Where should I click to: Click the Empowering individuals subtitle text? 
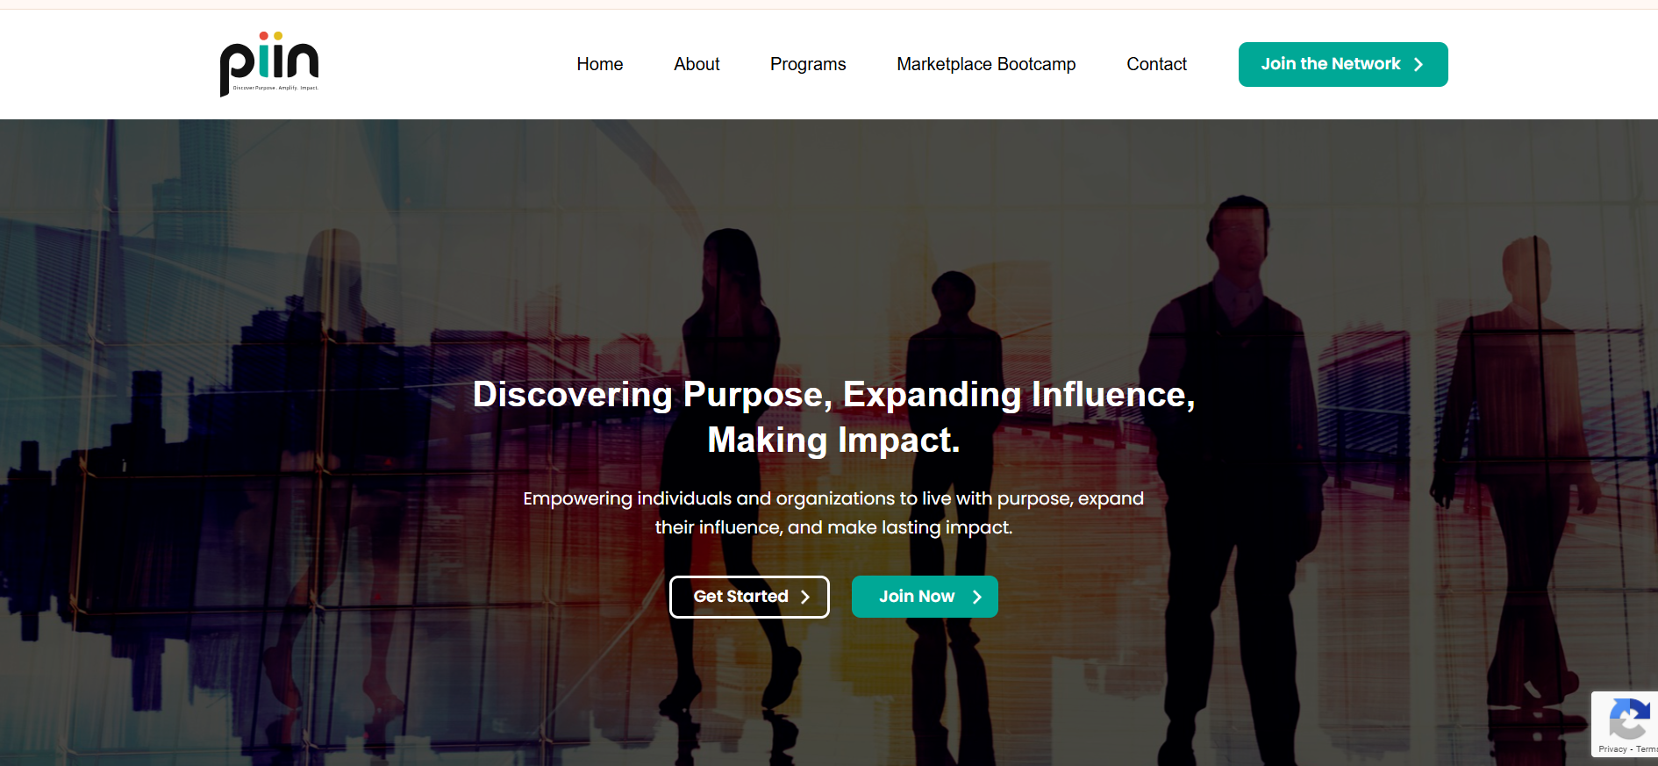point(833,512)
